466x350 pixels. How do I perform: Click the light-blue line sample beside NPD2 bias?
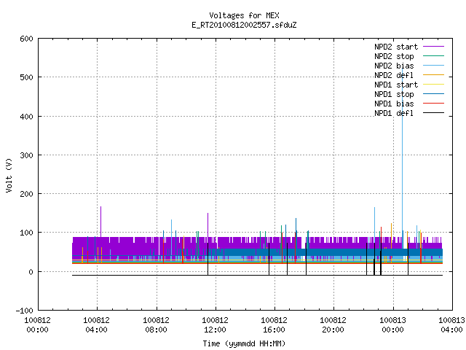(x=433, y=66)
